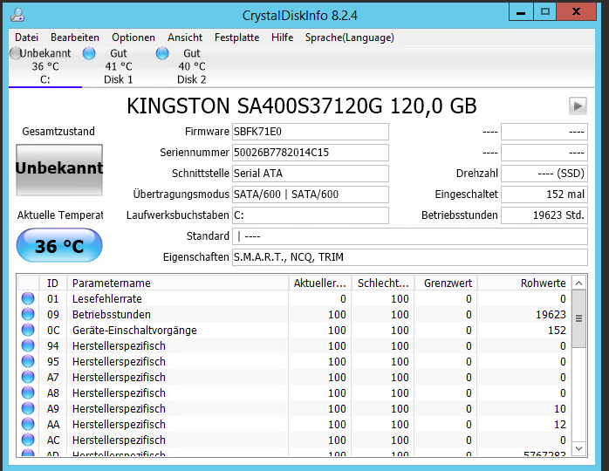Viewport: 609px width, 471px height.
Task: Click the Drehzahl field showing (SSD)
Action: [x=544, y=174]
